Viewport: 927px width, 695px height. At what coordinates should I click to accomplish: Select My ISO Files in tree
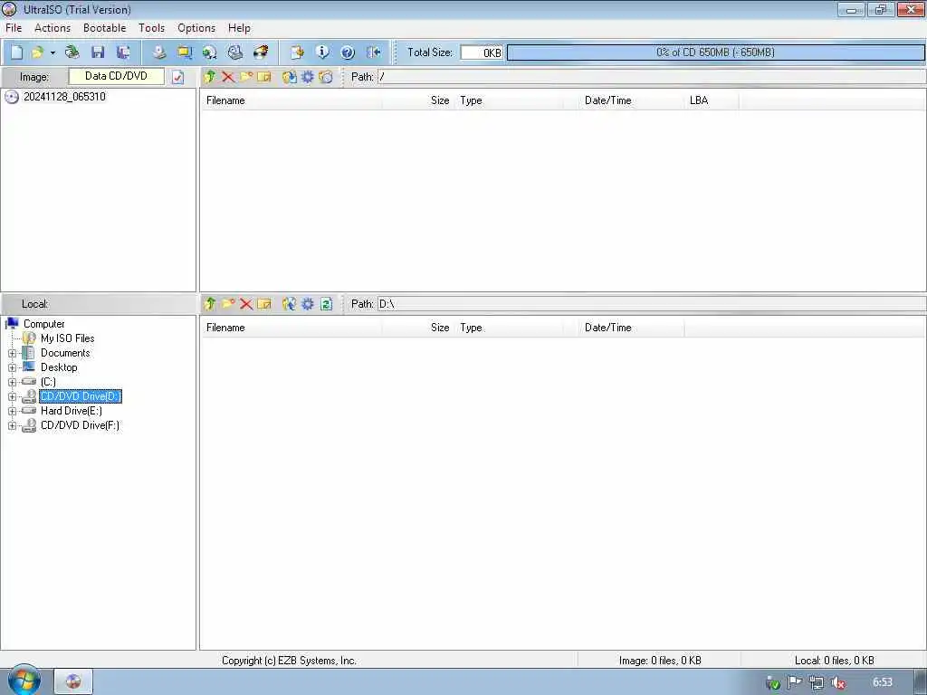coord(67,338)
